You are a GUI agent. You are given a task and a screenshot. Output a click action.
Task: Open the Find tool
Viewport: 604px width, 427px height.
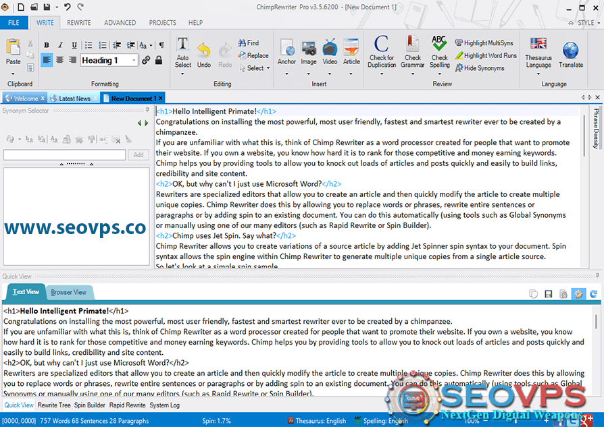(249, 42)
